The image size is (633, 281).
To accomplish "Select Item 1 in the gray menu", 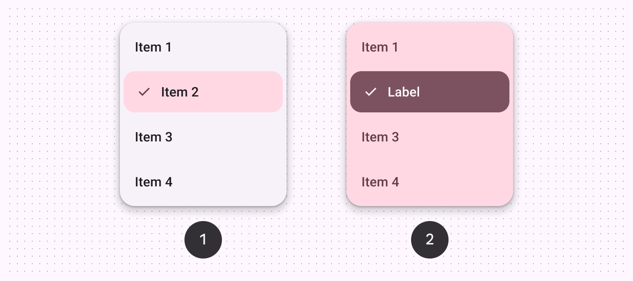I will pyautogui.click(x=153, y=47).
